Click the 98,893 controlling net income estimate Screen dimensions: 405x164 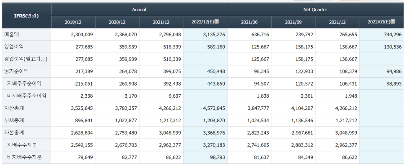coord(394,83)
